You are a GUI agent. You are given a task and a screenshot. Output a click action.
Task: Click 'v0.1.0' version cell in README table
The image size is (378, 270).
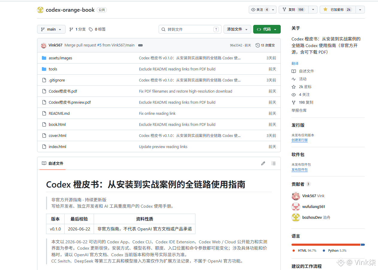click(55, 229)
